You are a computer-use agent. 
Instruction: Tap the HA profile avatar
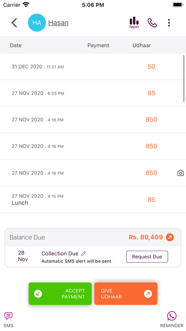37,22
